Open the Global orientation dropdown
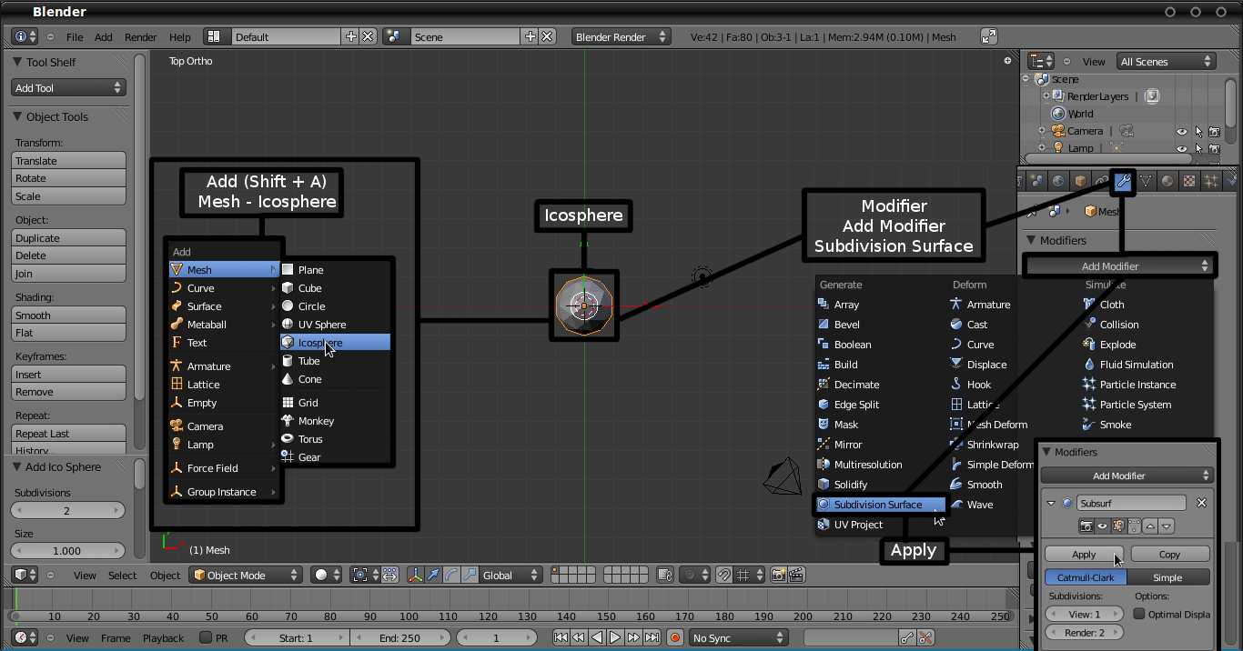The height and width of the screenshot is (651, 1243). coord(511,575)
